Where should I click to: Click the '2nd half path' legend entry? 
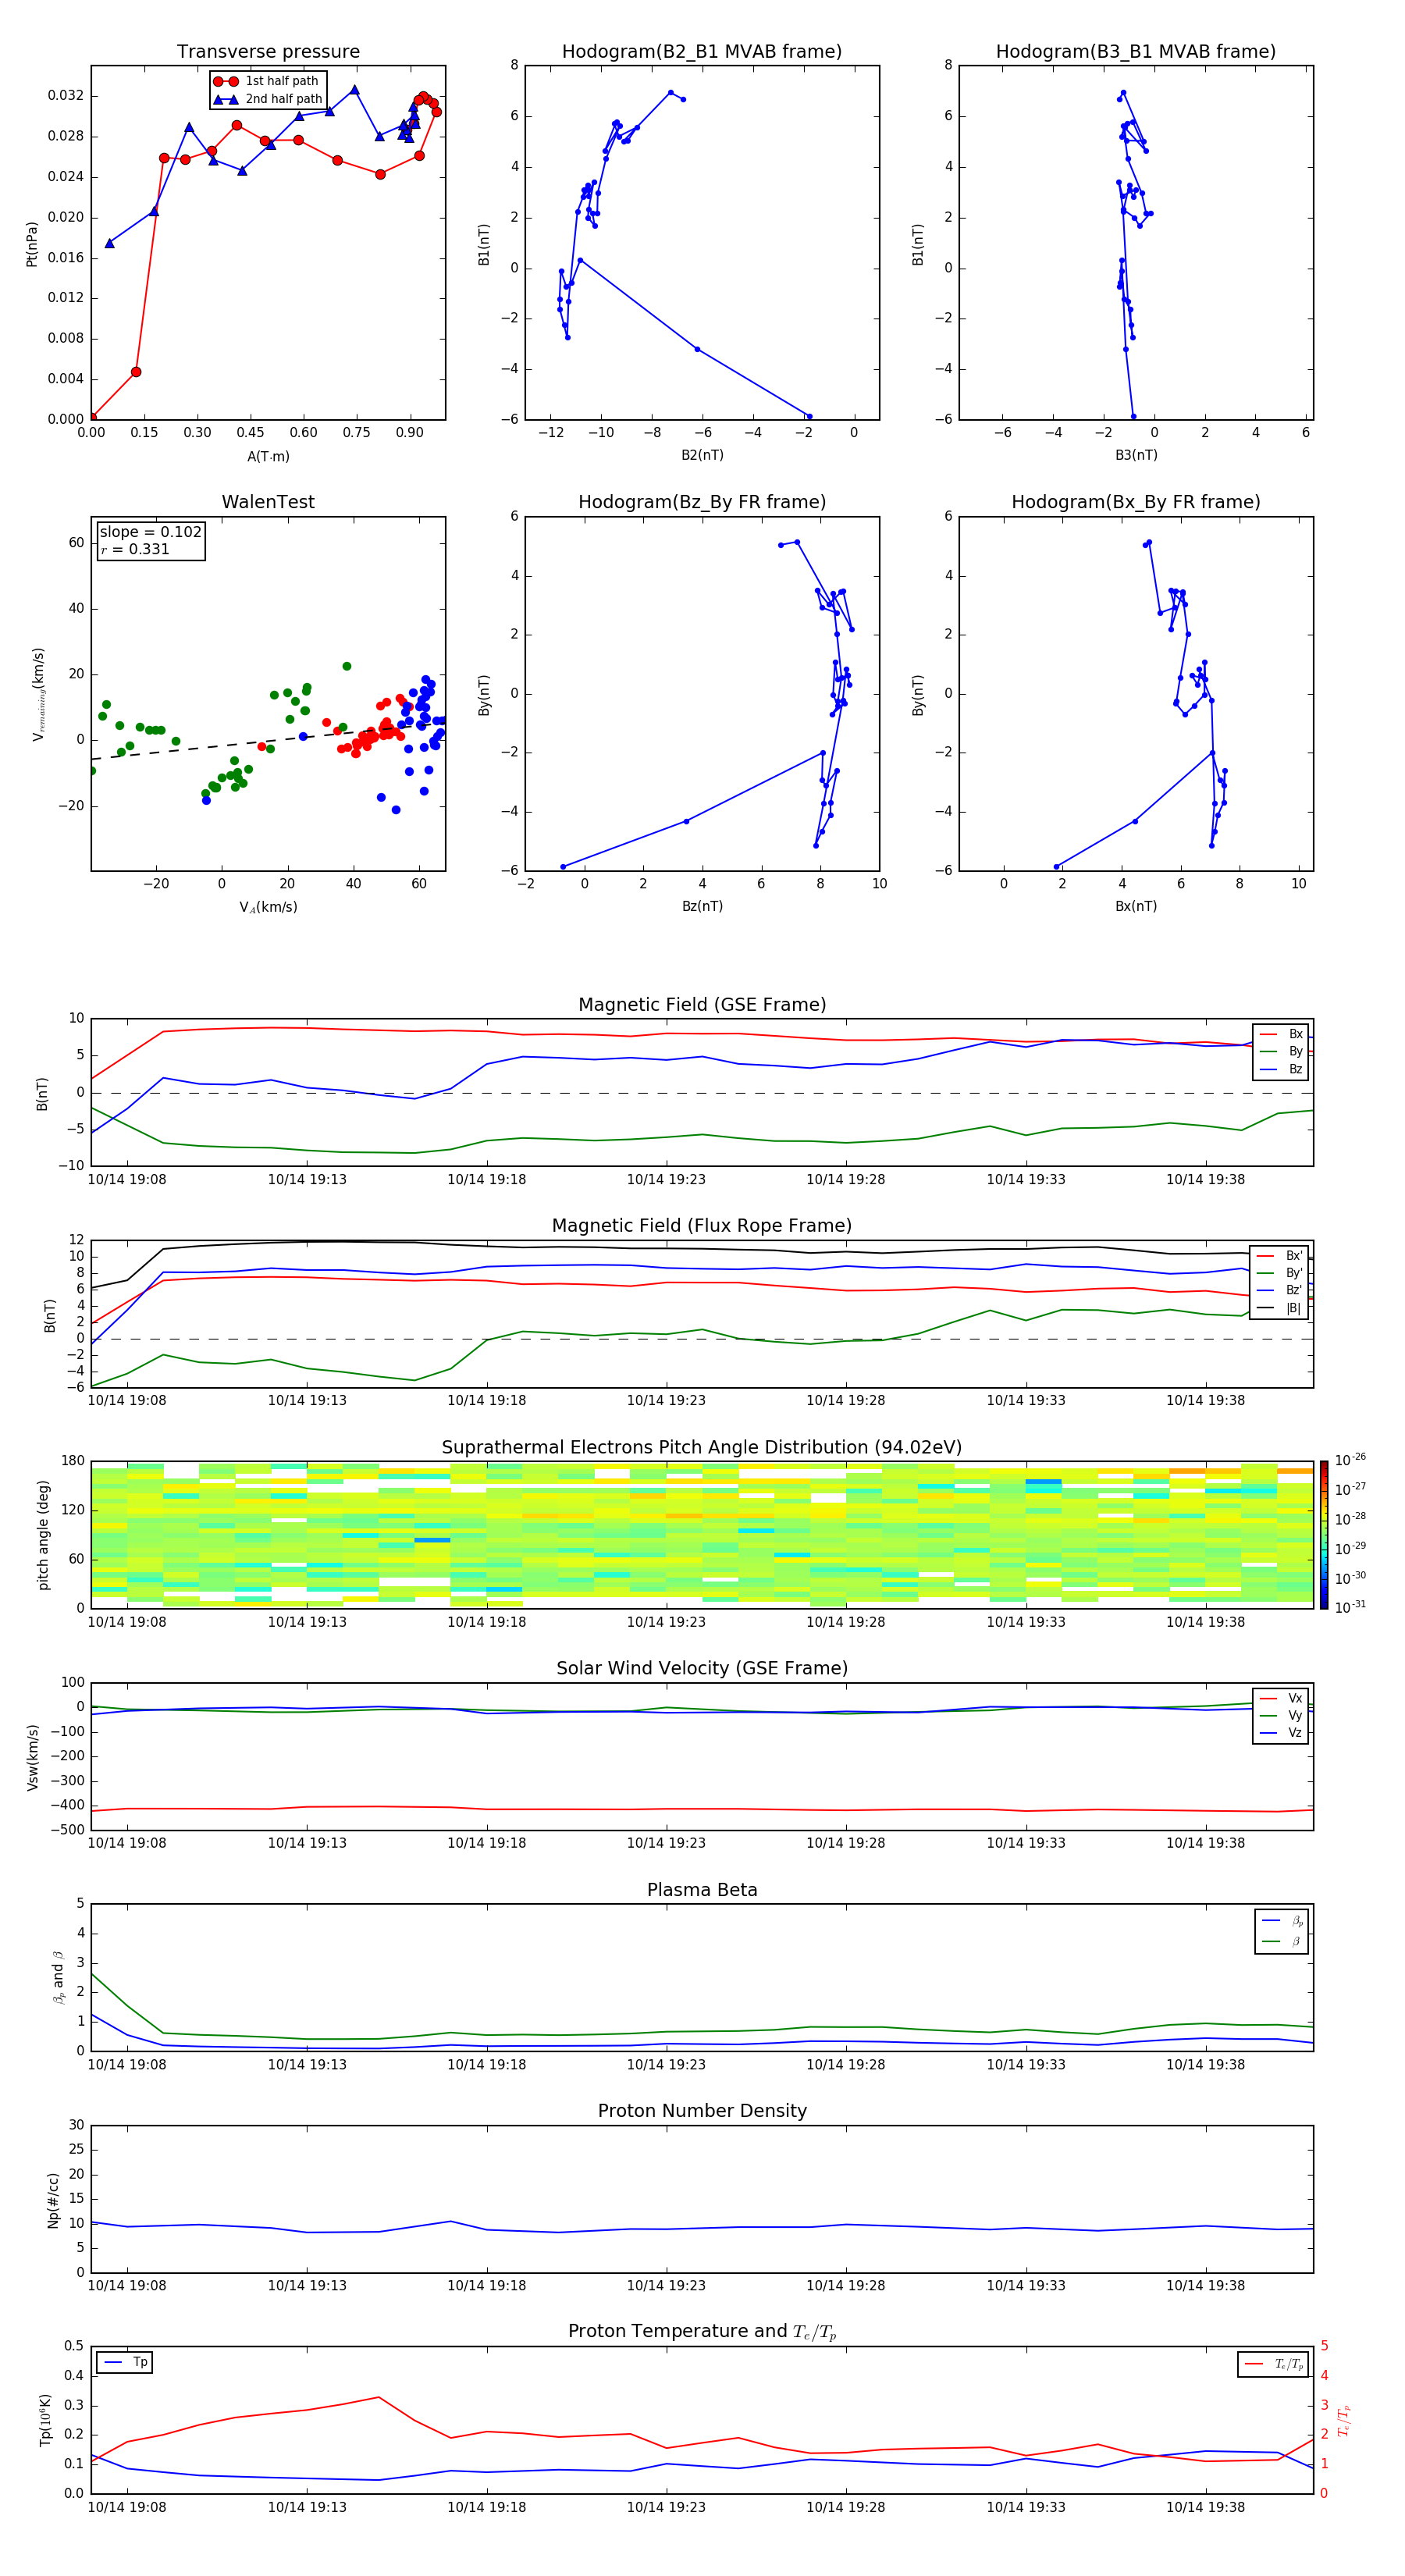pos(268,99)
